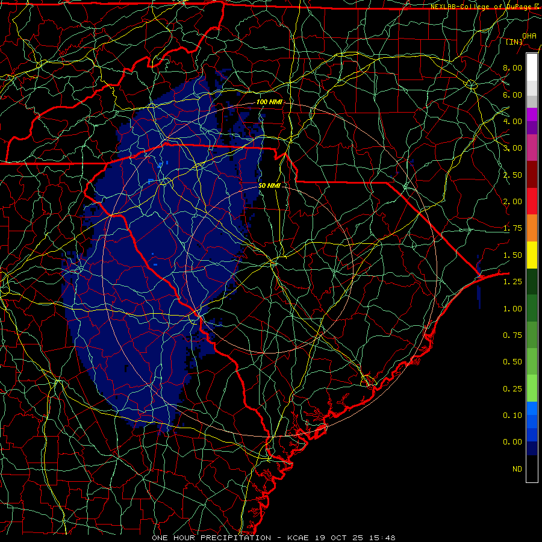Click the black ND swatch at legend bottom
Viewport: 542px width, 542px height.
(x=532, y=469)
